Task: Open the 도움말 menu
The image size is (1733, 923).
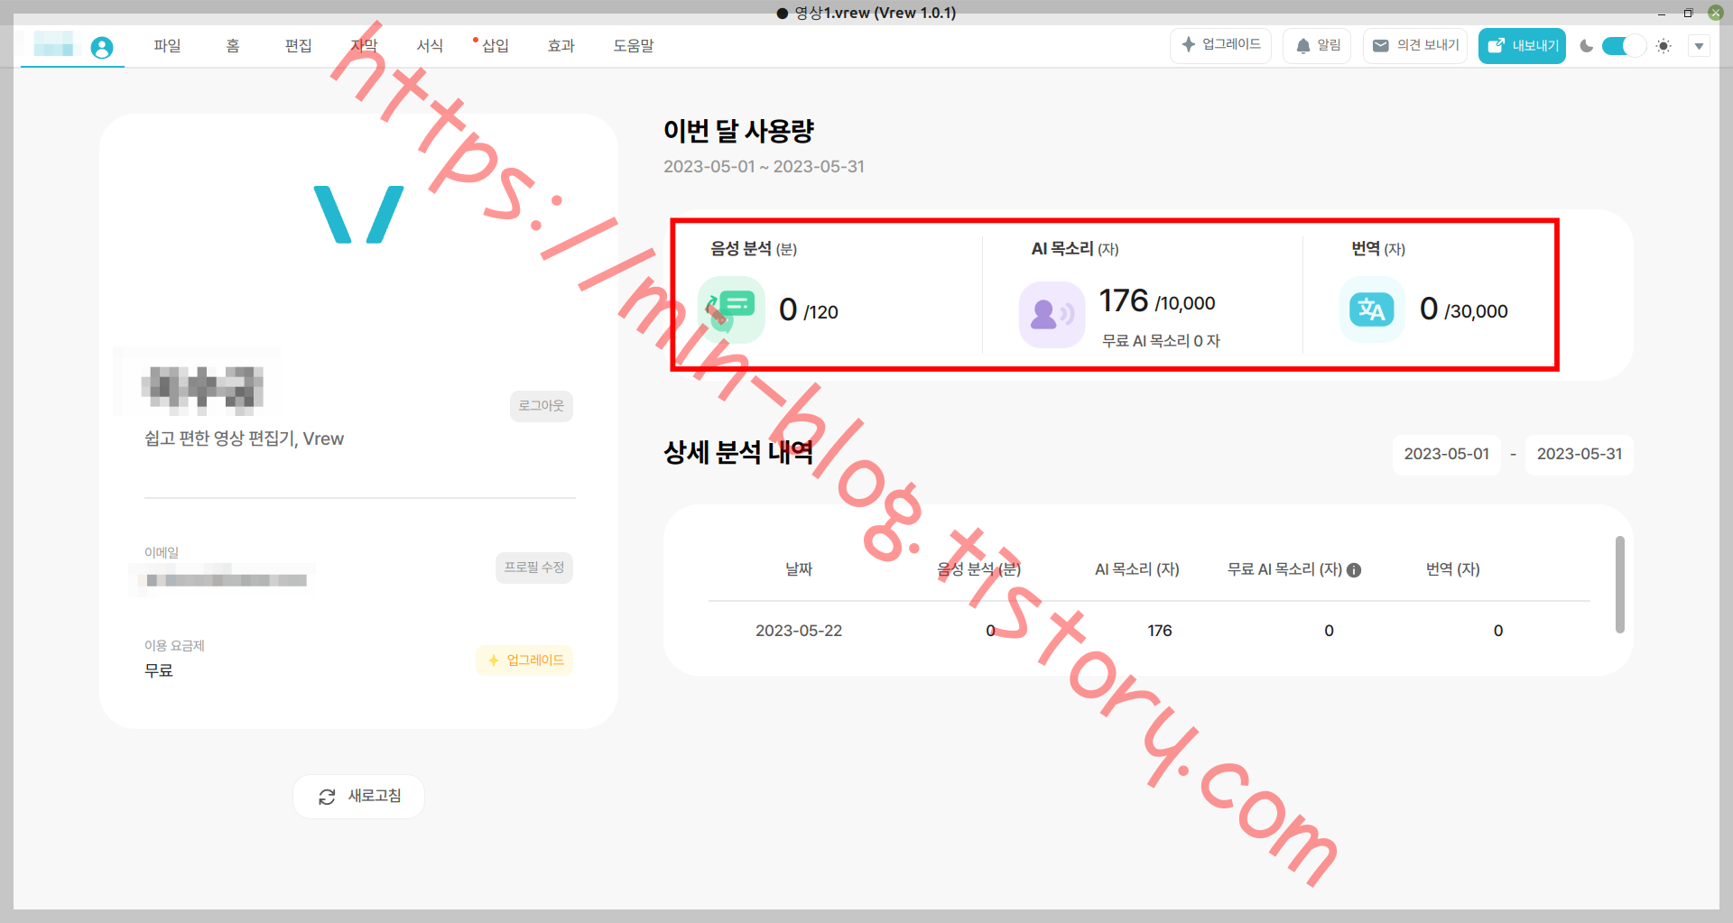Action: [x=634, y=46]
